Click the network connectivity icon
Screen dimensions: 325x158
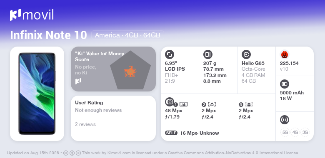[284, 120]
